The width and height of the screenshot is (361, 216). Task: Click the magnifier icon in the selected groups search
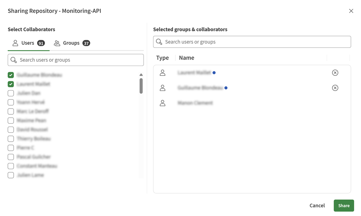click(159, 42)
